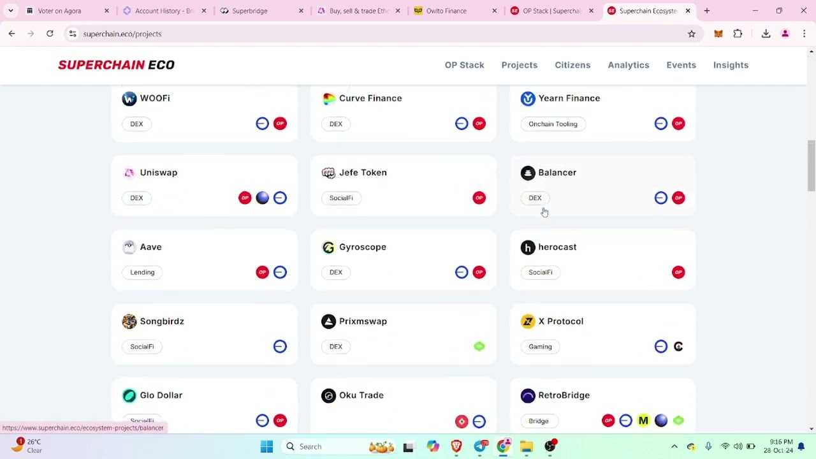Close the Superbridge tab

(x=301, y=11)
